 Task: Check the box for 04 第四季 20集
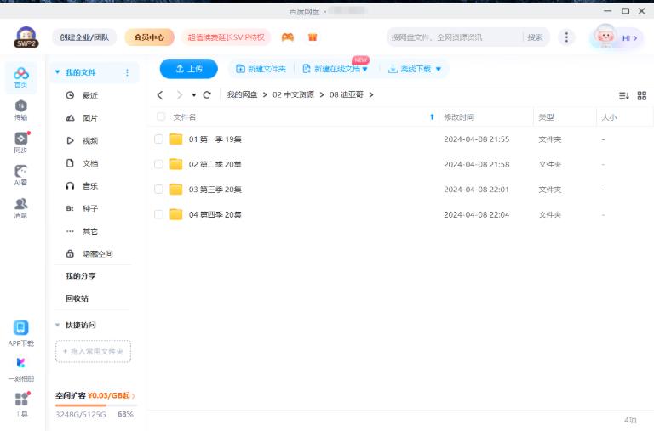(159, 214)
